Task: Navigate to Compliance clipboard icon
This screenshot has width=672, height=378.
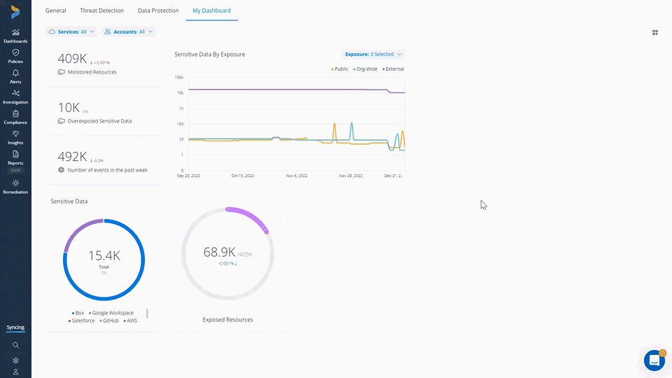Action: point(15,114)
